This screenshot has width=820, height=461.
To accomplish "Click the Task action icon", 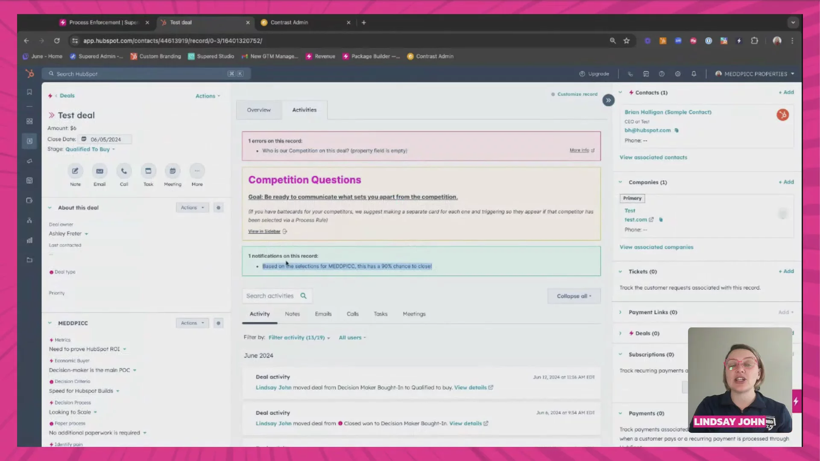I will (148, 171).
